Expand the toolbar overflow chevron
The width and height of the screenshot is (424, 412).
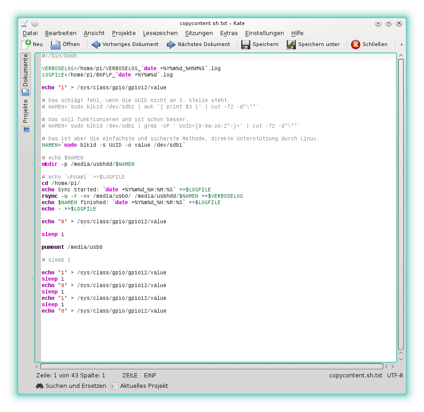(x=402, y=44)
